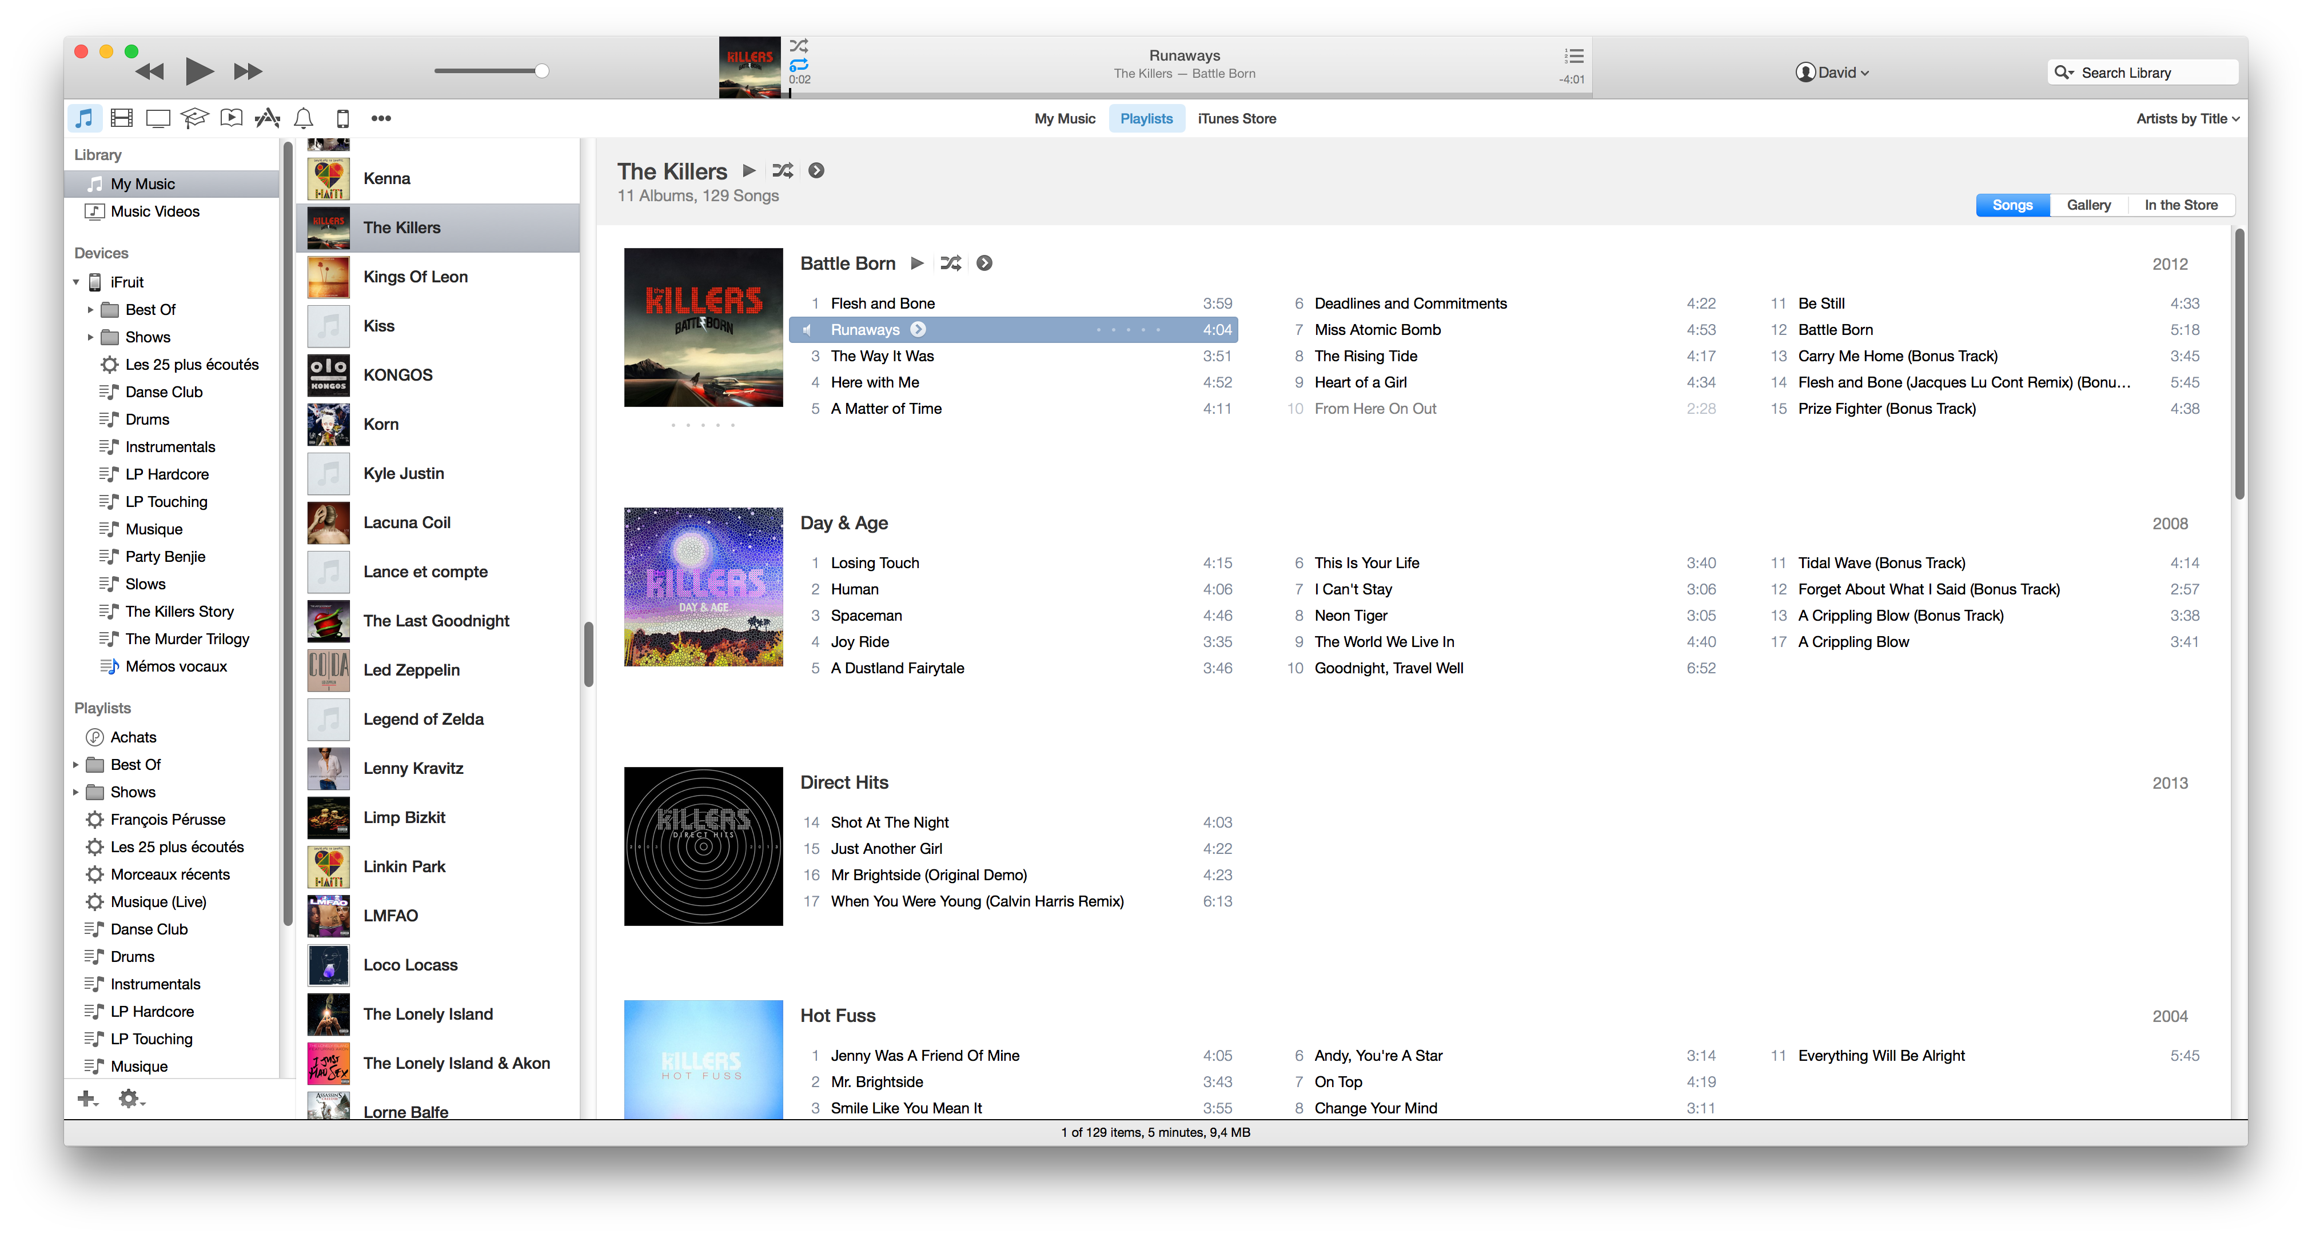Click the rewind previous track button
The width and height of the screenshot is (2312, 1238).
150,71
